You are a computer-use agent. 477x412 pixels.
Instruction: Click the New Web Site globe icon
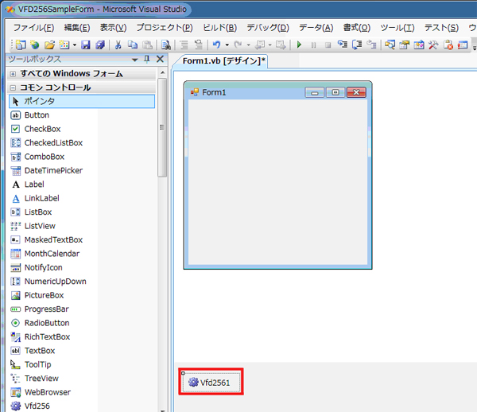point(35,45)
